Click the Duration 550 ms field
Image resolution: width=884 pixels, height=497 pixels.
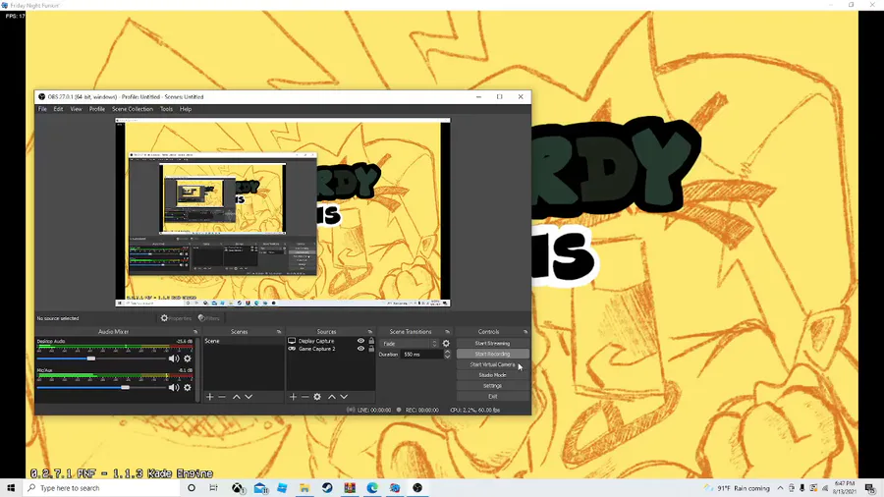(x=422, y=355)
